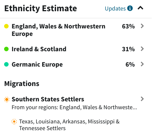Open Texas, Louisiana, Arkansas settlers sub-entry

pyautogui.click(x=69, y=125)
